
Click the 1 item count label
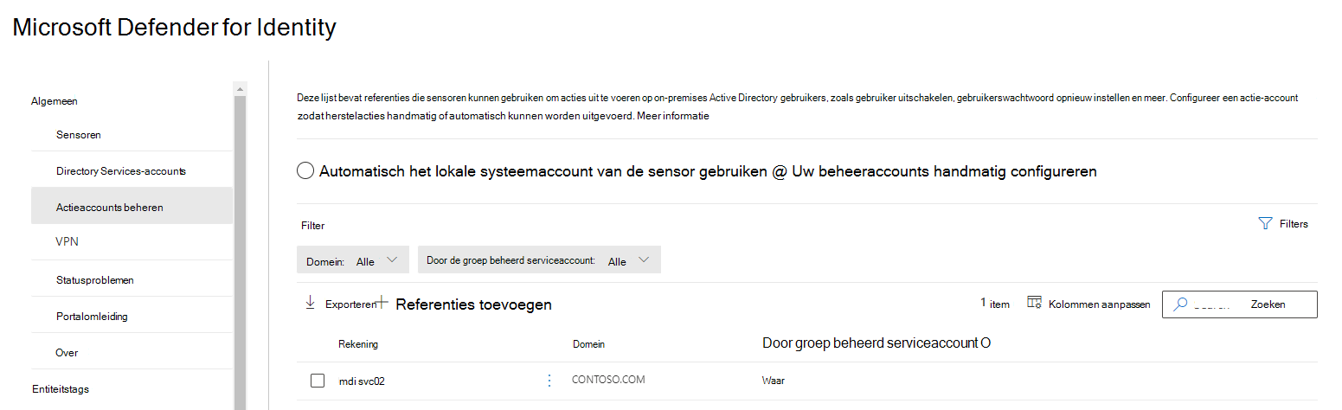(995, 304)
